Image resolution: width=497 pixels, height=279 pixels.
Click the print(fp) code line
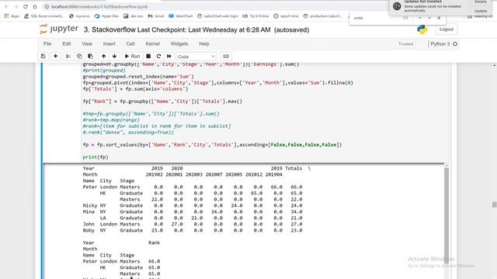[96, 157]
